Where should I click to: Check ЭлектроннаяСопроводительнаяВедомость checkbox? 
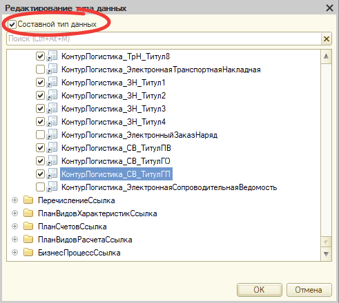coord(40,187)
